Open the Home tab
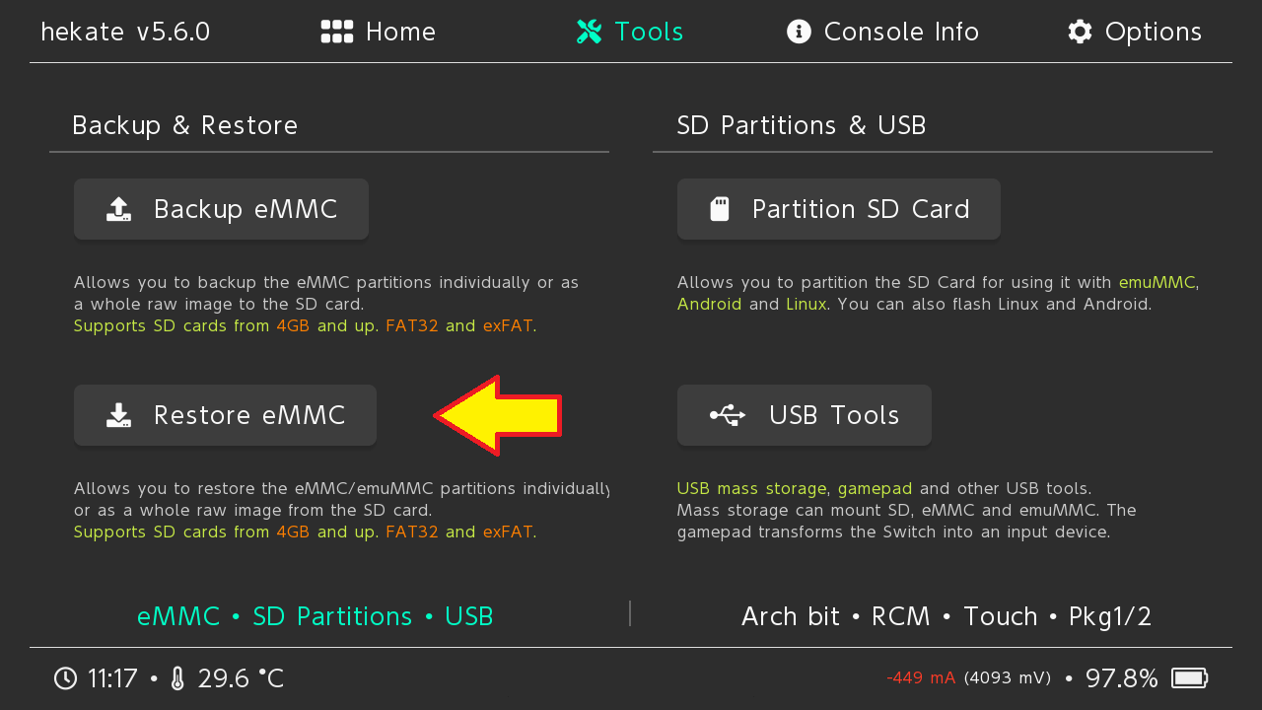The image size is (1262, 710). [x=400, y=32]
